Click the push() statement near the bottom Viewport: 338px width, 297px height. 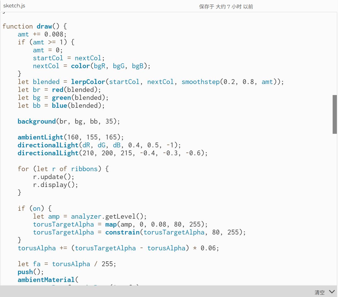click(x=25, y=272)
